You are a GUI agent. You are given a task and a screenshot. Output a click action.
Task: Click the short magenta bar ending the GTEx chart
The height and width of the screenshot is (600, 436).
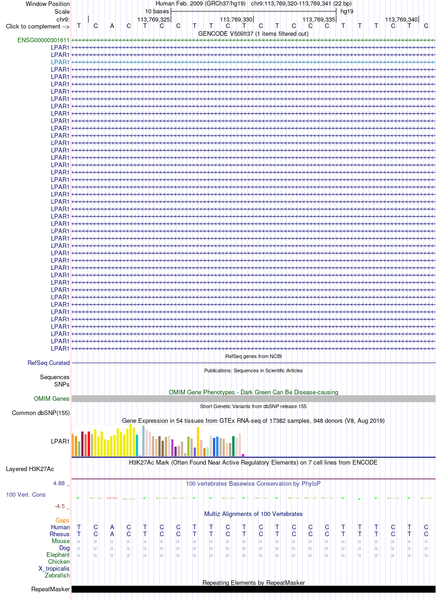(x=243, y=455)
